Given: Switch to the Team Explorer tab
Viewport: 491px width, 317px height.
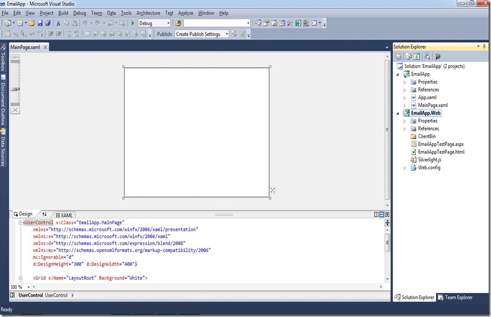Looking at the screenshot, I should coord(455,297).
